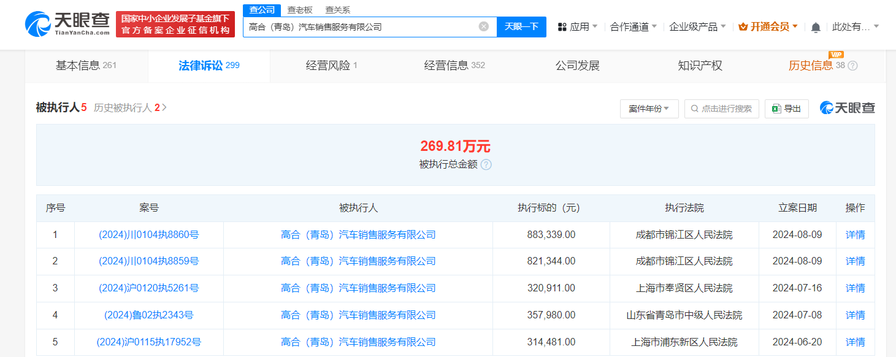Click 详情 for the first execution record

point(855,234)
